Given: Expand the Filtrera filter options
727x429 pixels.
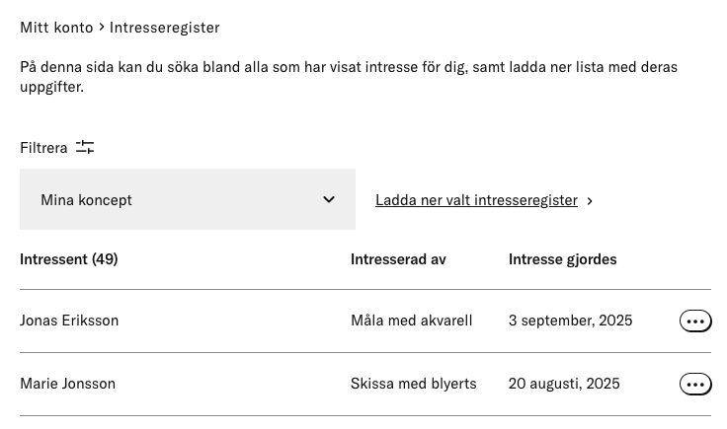Looking at the screenshot, I should 57,148.
